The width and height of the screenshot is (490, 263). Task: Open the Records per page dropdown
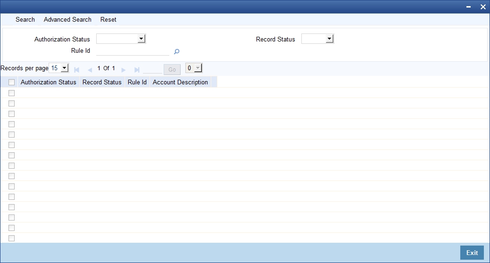pyautogui.click(x=59, y=68)
